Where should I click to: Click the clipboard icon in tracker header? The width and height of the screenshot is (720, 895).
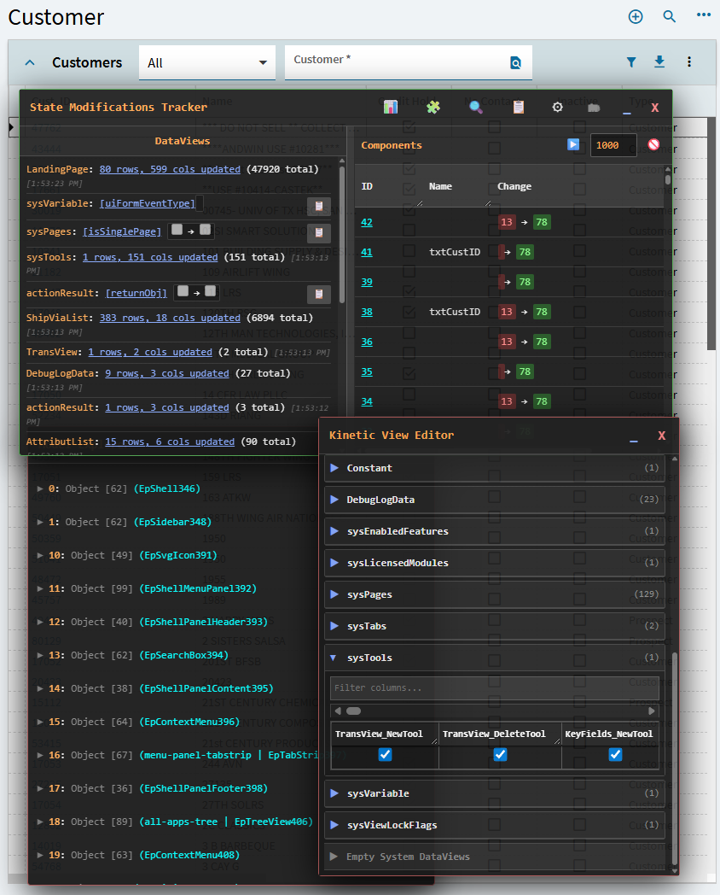518,107
